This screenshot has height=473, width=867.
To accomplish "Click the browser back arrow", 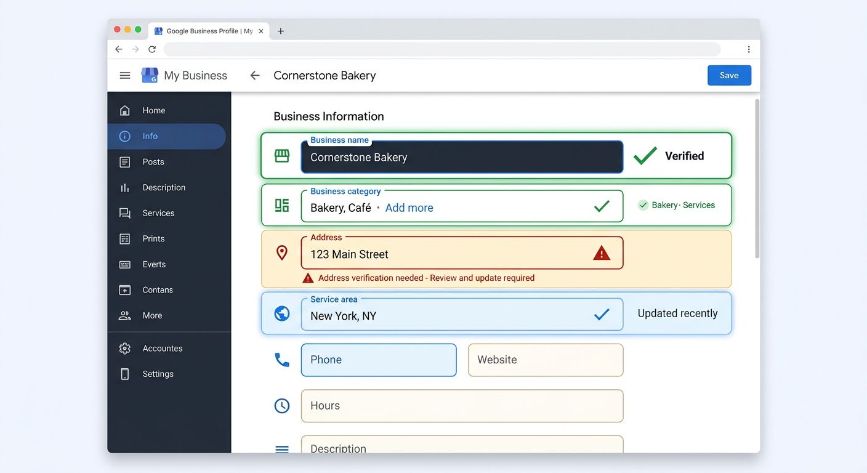I will [x=119, y=49].
